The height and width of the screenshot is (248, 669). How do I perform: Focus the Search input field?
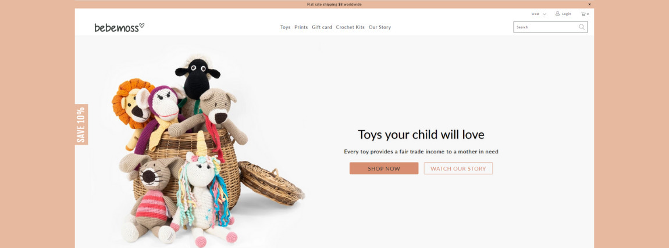pyautogui.click(x=546, y=27)
